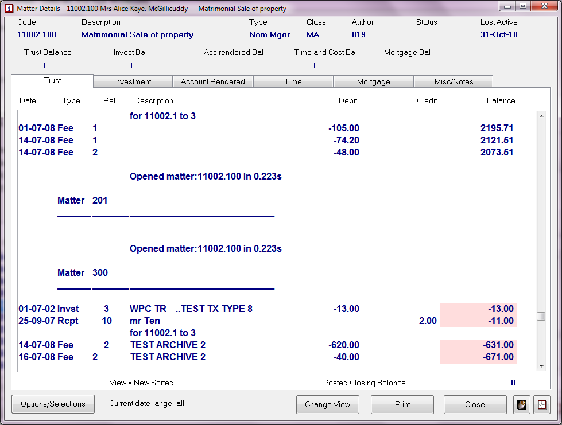Select the TEST ARCHIVE 2 row dated 16-07-08
This screenshot has width=562, height=425.
(x=168, y=357)
